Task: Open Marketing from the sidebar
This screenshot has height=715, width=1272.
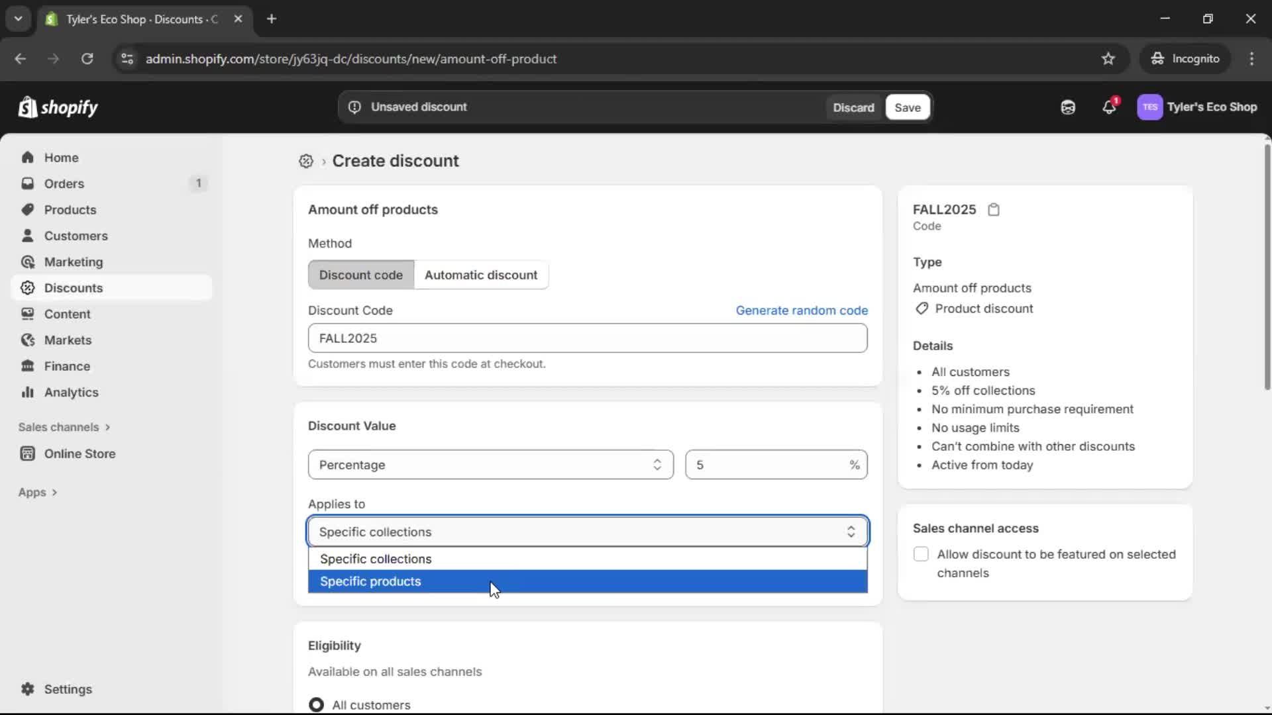Action: coord(73,262)
